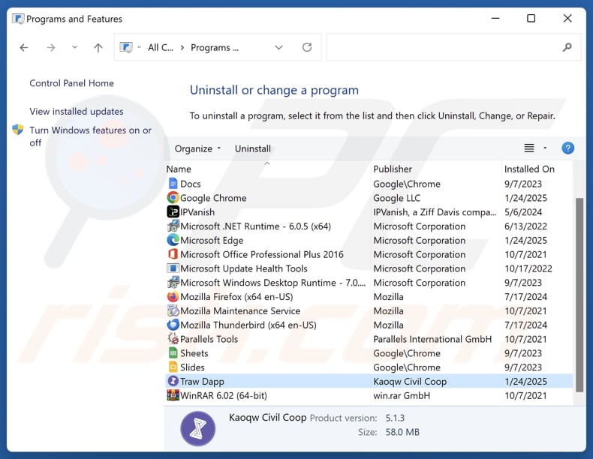Open the help question mark icon
Screen dimensions: 593x459
click(567, 148)
